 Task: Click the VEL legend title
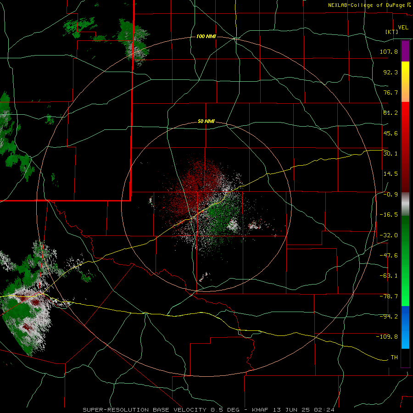403,27
